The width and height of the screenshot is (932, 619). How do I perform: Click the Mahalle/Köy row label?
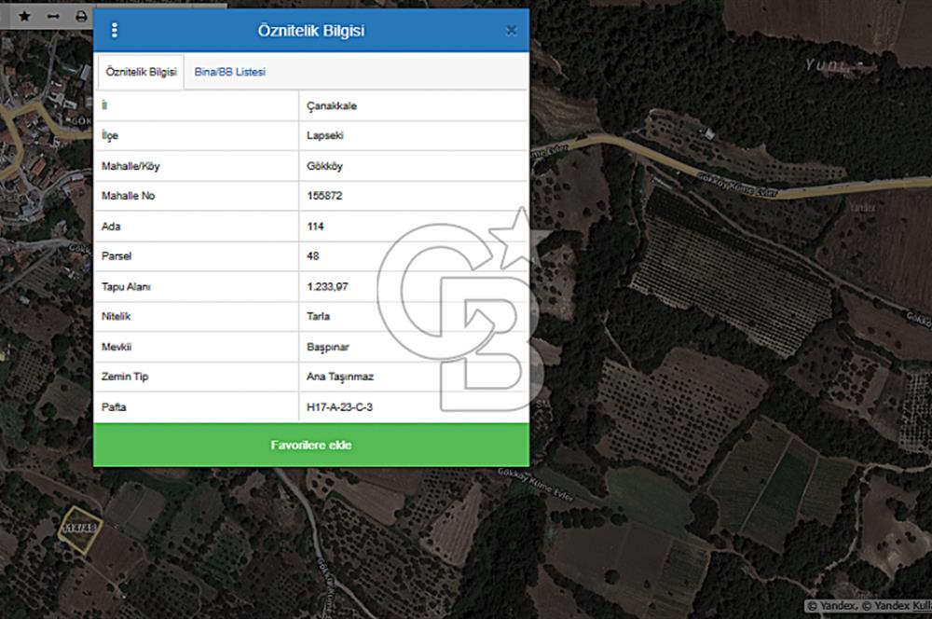tap(130, 166)
